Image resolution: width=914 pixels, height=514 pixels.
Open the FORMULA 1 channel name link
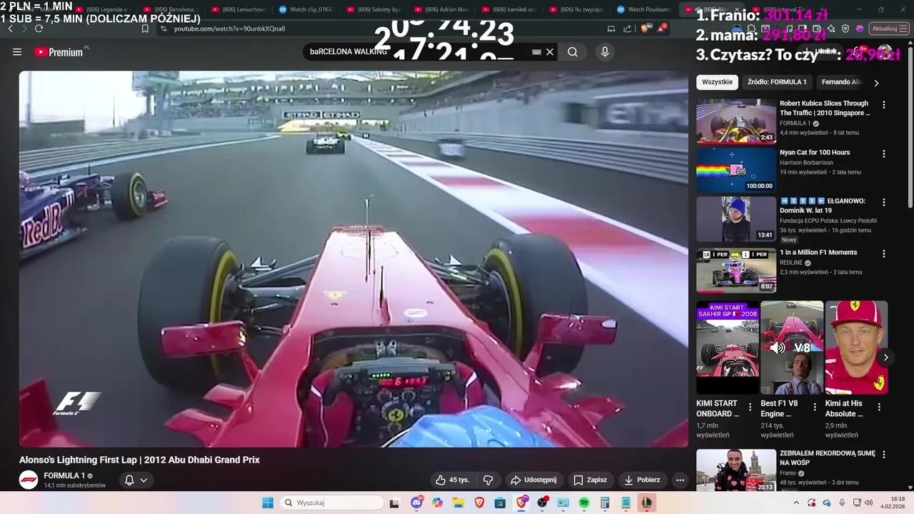tap(64, 475)
